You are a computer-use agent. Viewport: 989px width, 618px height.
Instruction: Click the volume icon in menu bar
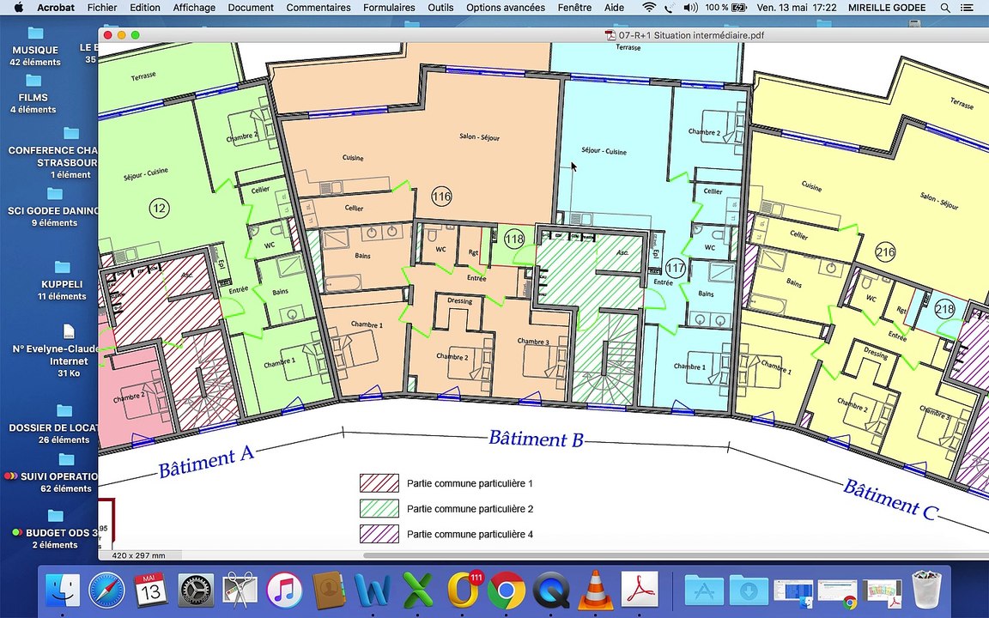tap(690, 8)
